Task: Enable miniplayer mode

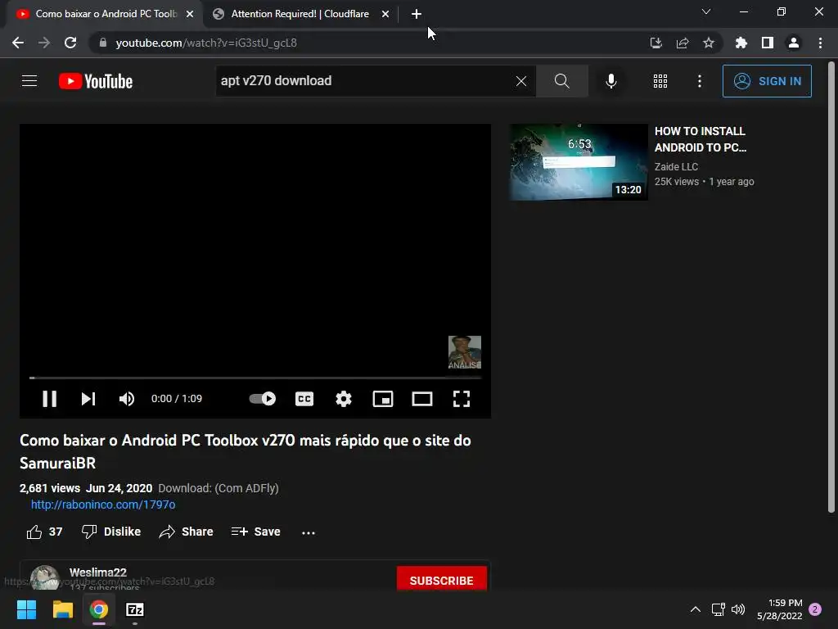Action: coord(383,399)
